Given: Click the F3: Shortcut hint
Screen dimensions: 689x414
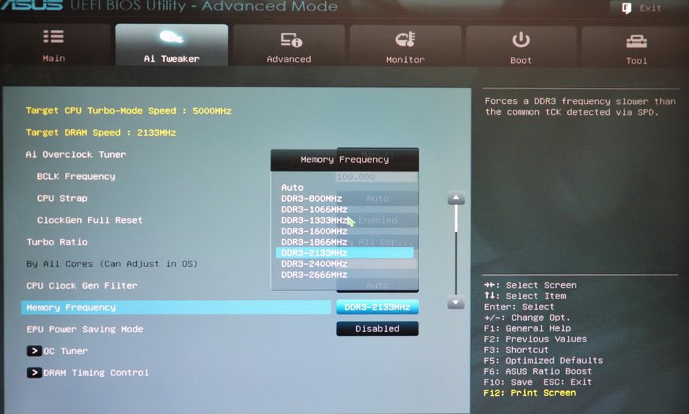Looking at the screenshot, I should (x=516, y=350).
